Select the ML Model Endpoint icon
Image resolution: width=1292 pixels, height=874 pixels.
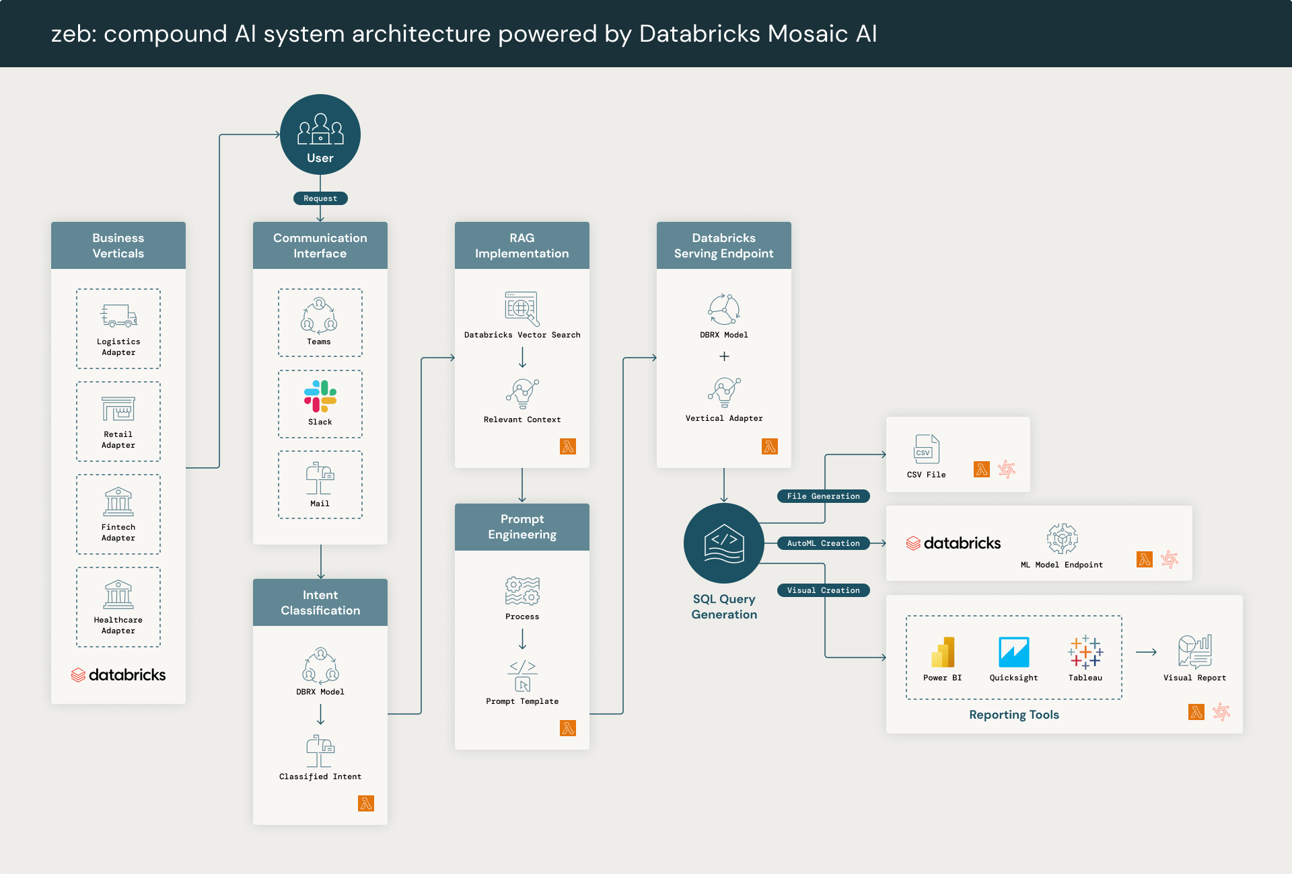(x=1062, y=539)
